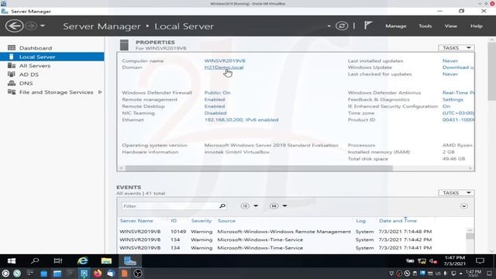
Task: Click Last checked for updates Never link
Action: coord(450,74)
